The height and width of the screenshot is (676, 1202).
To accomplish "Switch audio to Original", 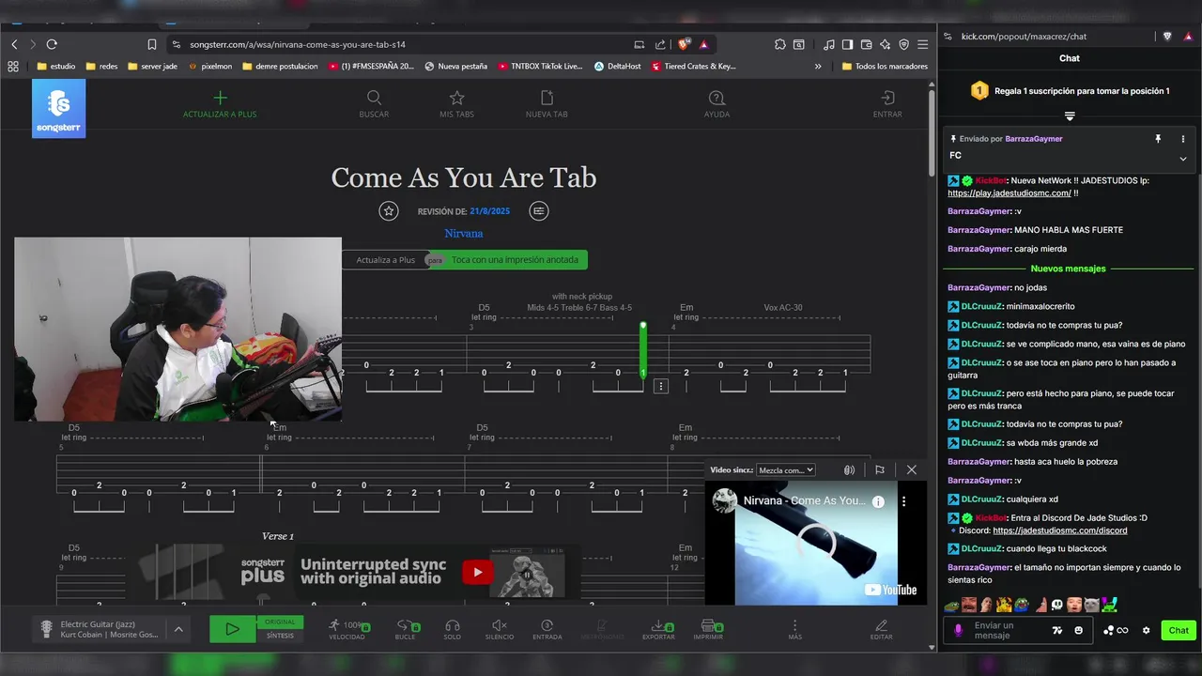I will click(280, 622).
